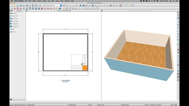Open the File menu

[26, 1]
